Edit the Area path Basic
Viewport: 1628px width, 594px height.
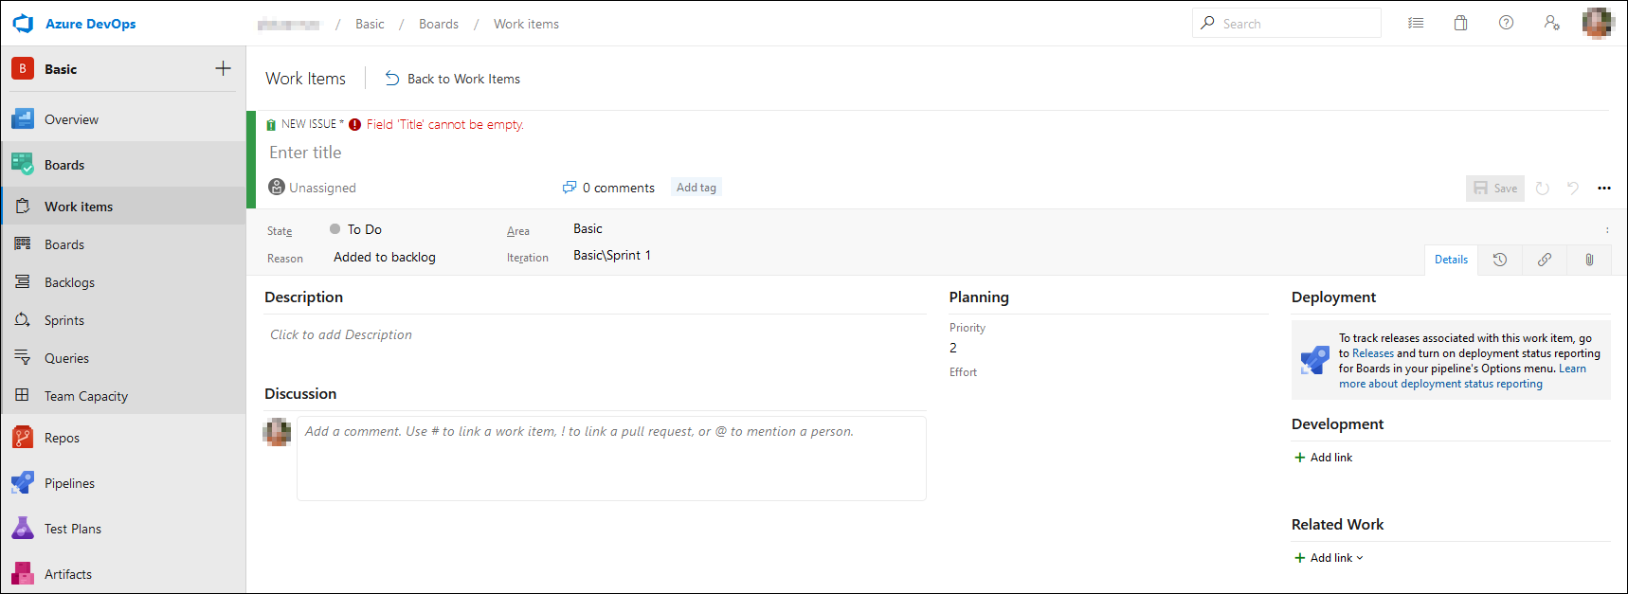(x=588, y=228)
